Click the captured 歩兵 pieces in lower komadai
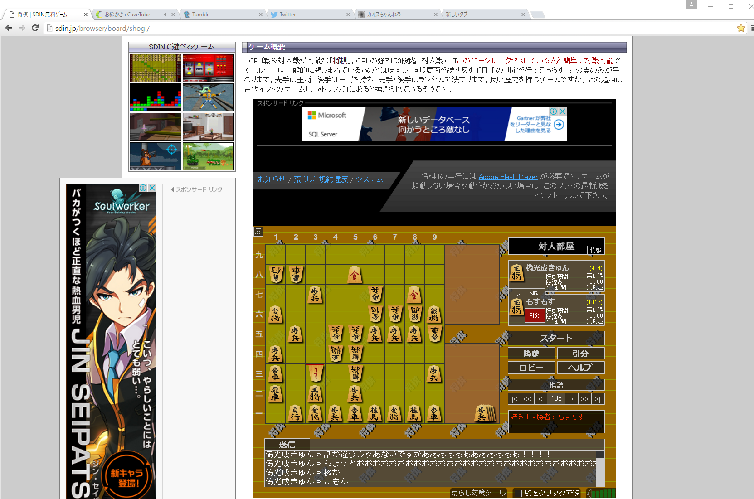The width and height of the screenshot is (754, 499). [485, 413]
